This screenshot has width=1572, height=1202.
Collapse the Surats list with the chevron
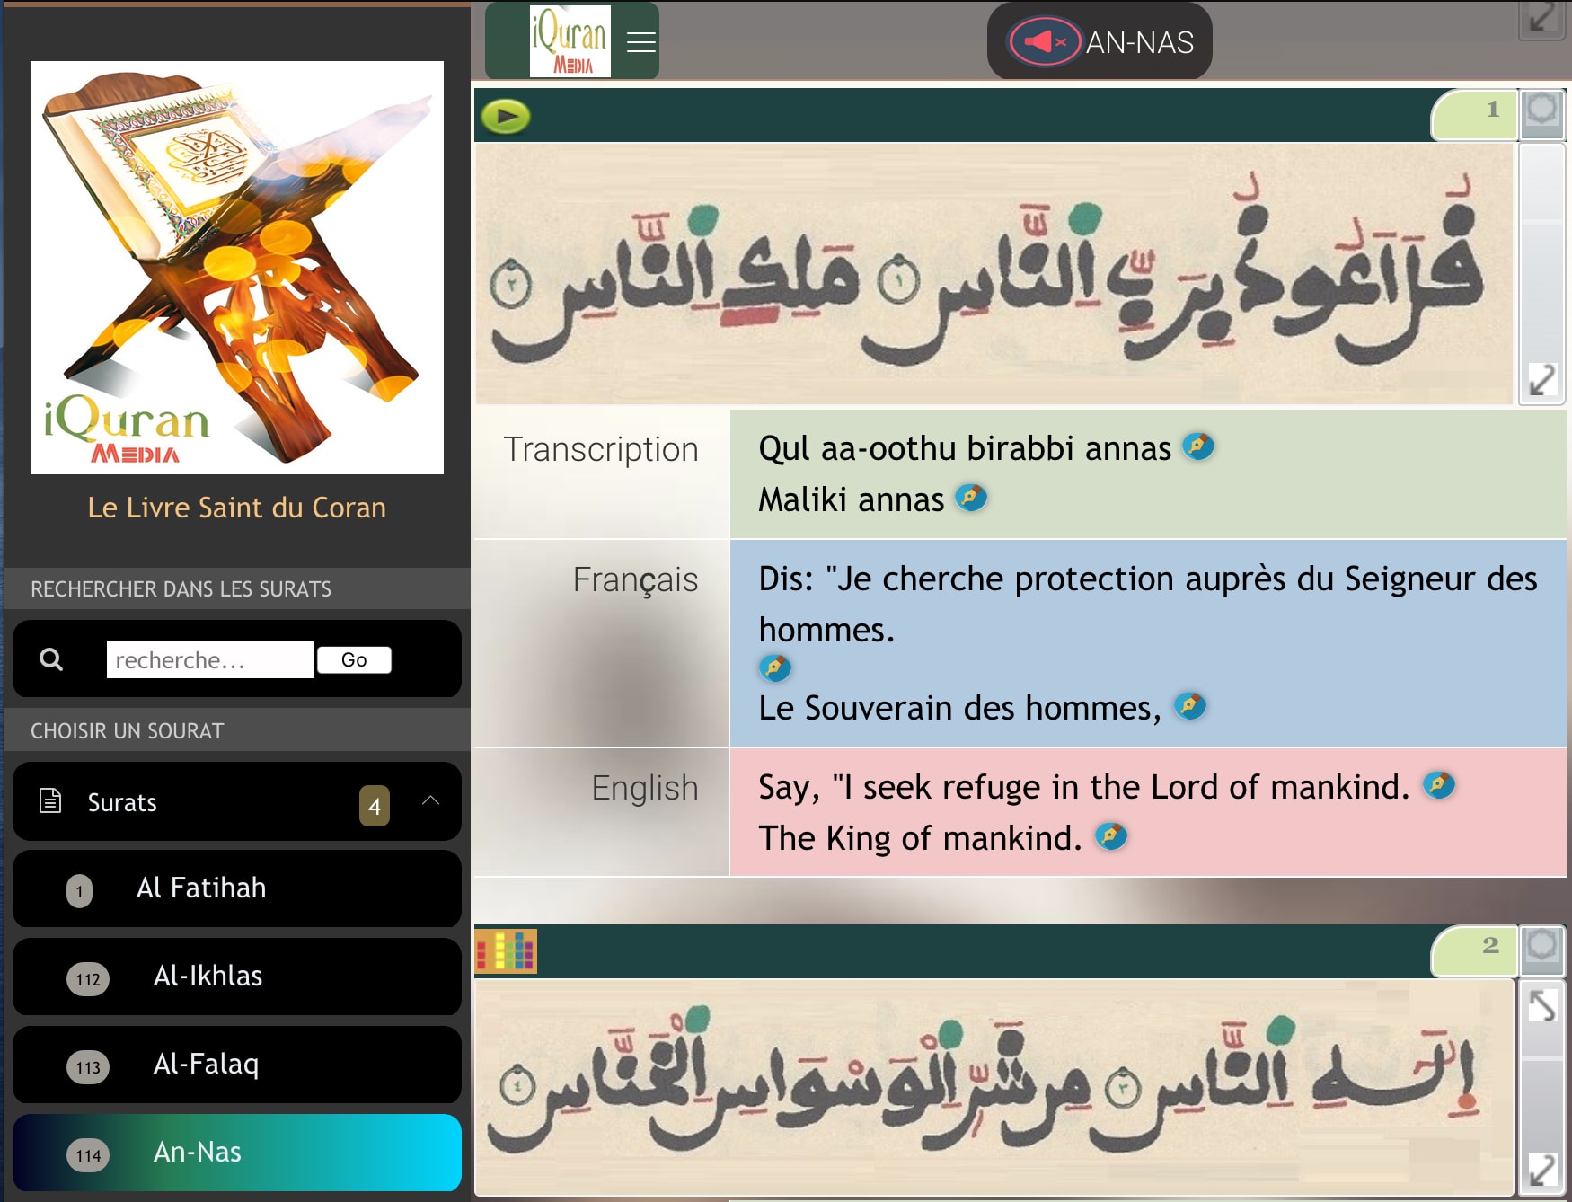[431, 800]
